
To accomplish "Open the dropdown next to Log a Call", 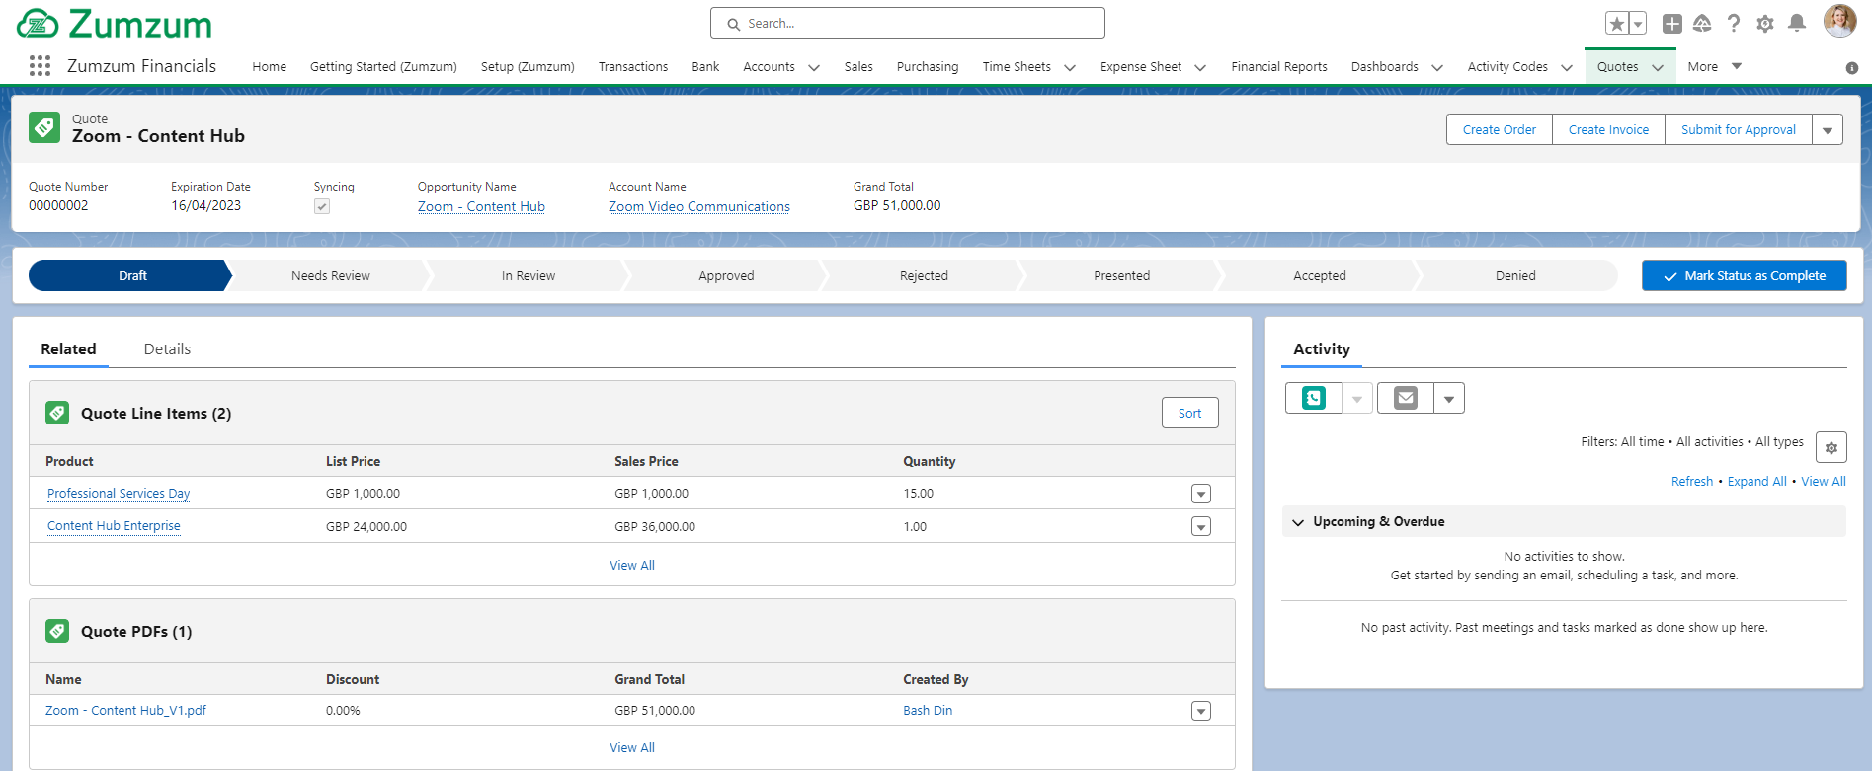I will click(1357, 399).
